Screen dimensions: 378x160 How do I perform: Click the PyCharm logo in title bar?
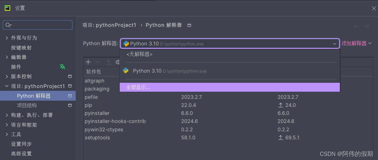point(7,8)
